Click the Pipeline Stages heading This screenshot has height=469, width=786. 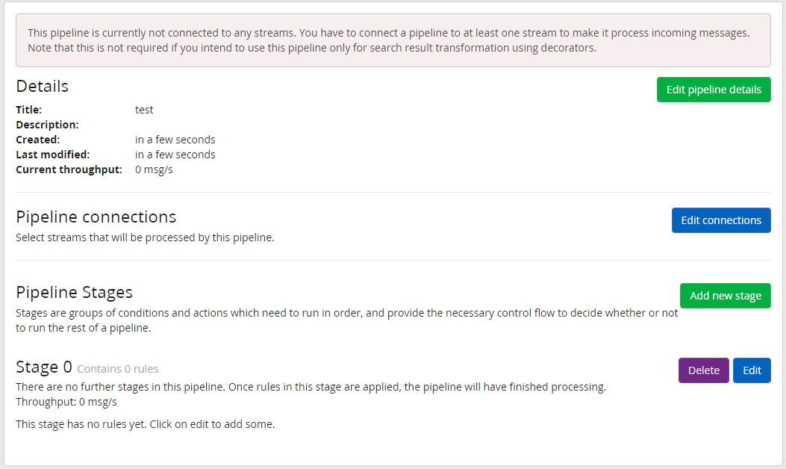(x=75, y=292)
